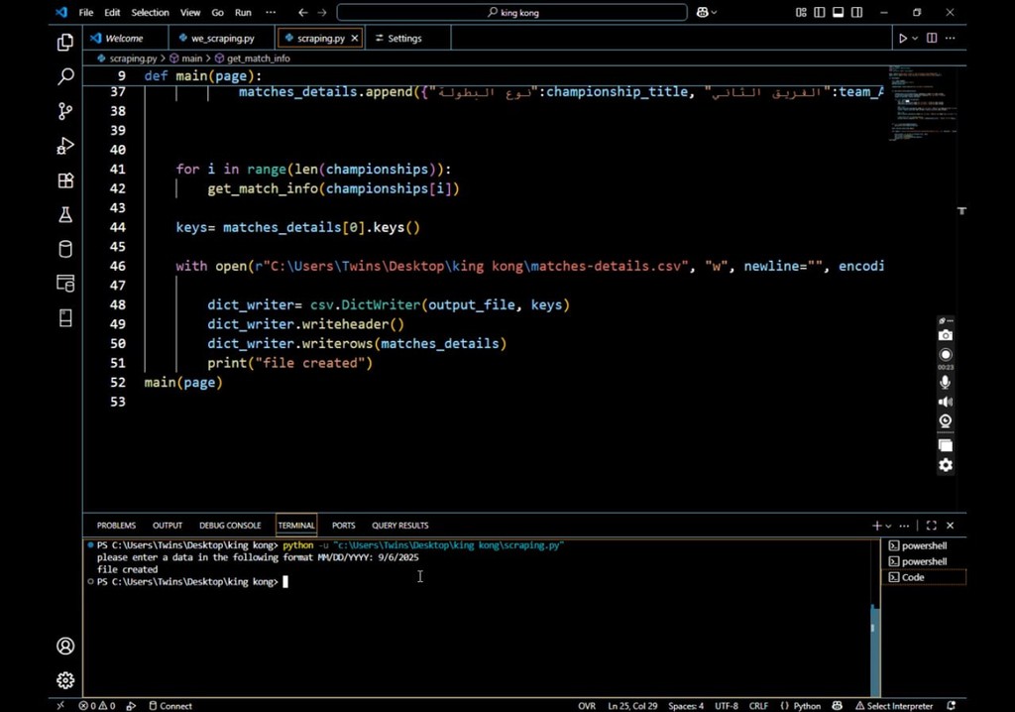
Task: Open the Run and Debug view
Action: [x=65, y=146]
